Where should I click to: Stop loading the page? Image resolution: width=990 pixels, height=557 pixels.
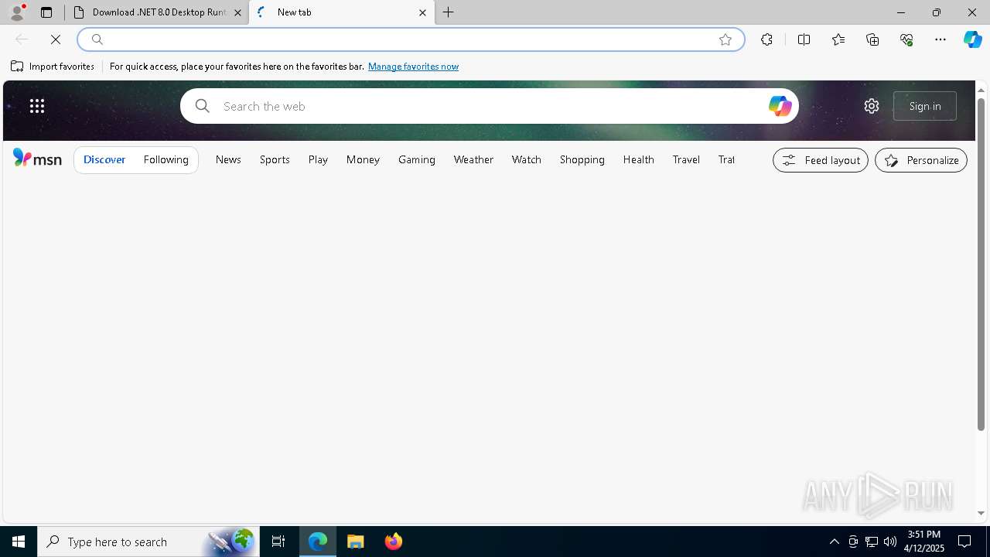click(x=56, y=39)
